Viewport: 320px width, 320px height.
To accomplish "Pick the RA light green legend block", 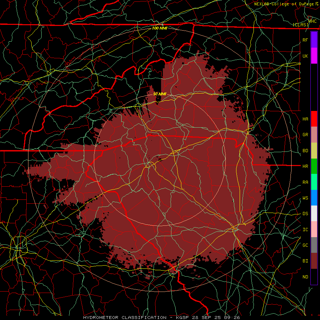I will pos(314,182).
